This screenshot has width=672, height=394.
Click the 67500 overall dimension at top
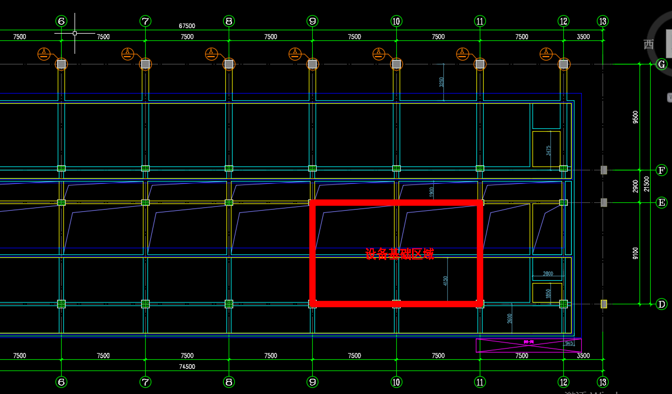click(187, 26)
